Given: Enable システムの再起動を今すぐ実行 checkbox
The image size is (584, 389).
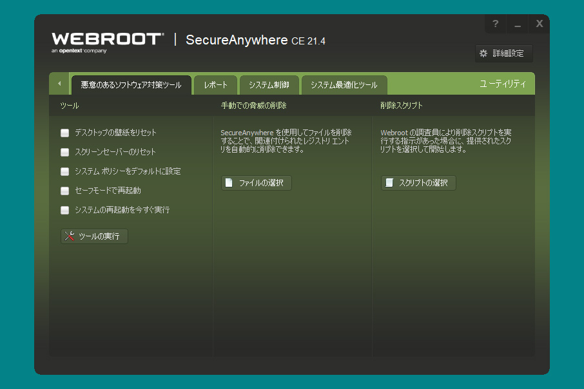Looking at the screenshot, I should (65, 211).
